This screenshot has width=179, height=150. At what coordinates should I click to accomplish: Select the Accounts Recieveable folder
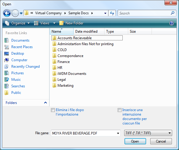(x=87, y=38)
